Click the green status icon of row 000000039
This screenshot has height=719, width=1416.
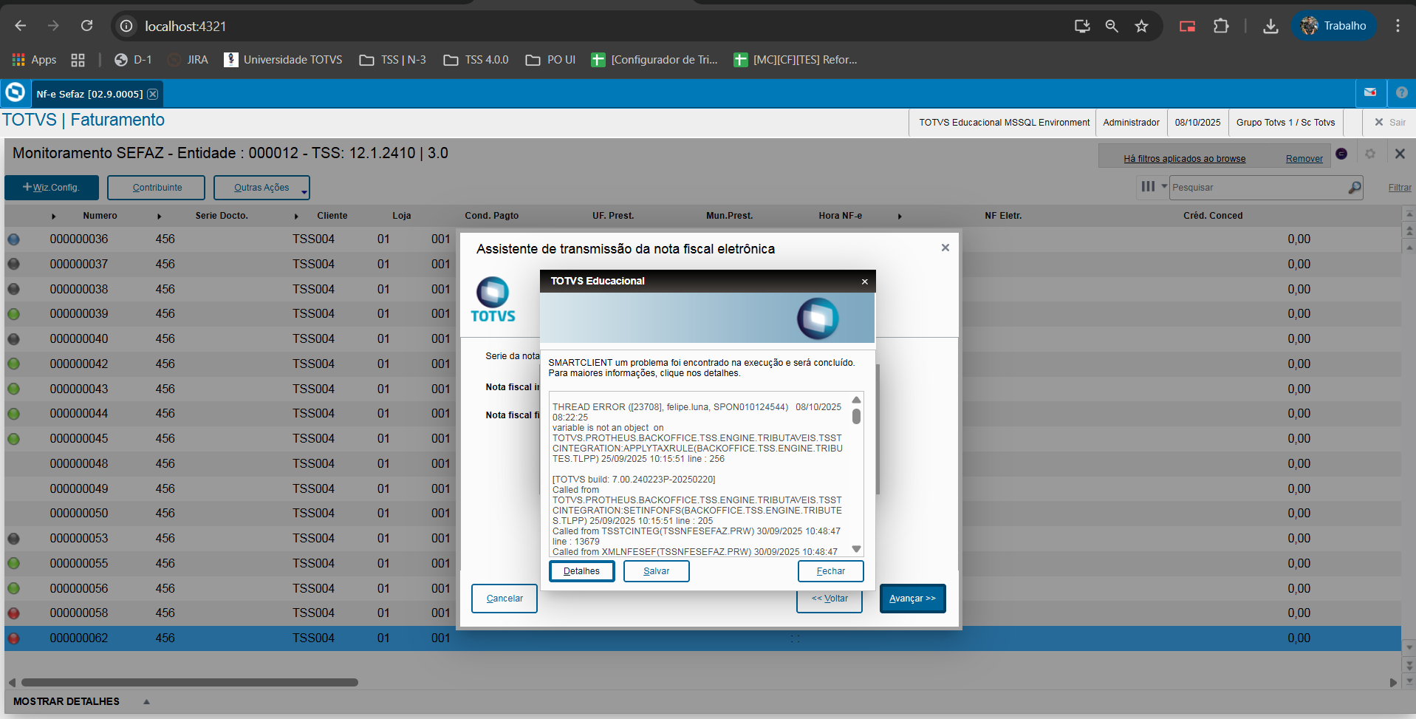coord(13,314)
